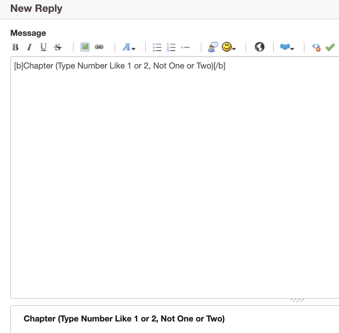This screenshot has width=339, height=333.
Task: Insert a horizontal rule
Action: tap(185, 47)
